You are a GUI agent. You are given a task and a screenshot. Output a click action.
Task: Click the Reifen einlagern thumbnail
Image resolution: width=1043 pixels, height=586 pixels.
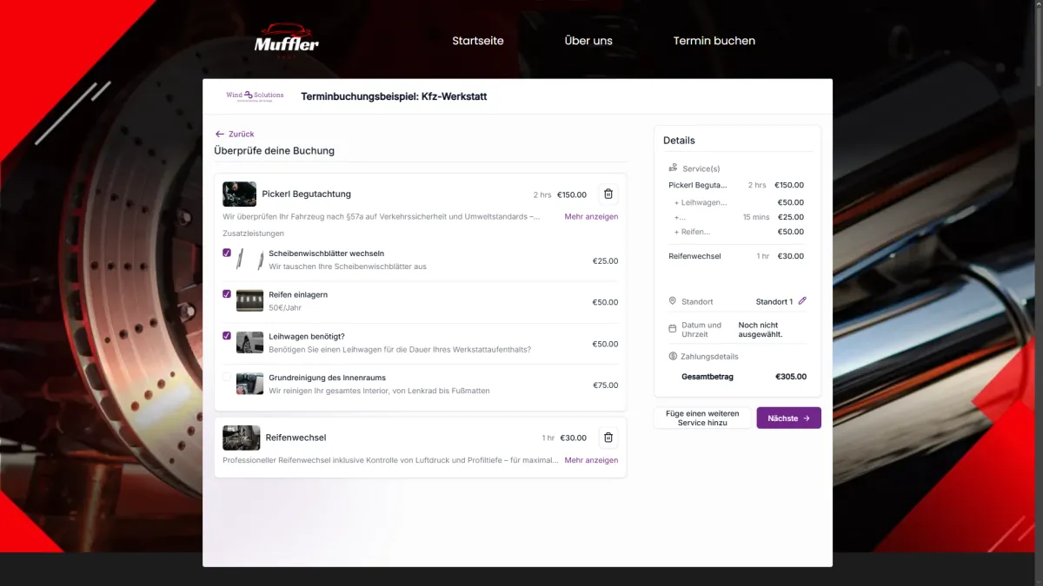[x=249, y=300]
